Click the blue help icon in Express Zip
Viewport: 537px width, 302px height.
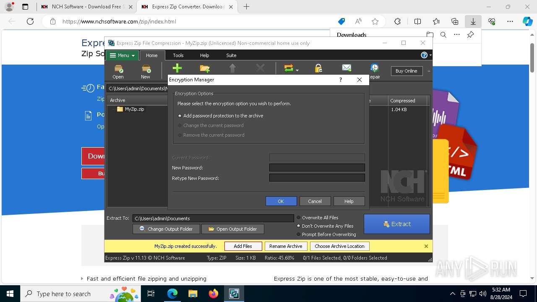[x=424, y=55]
